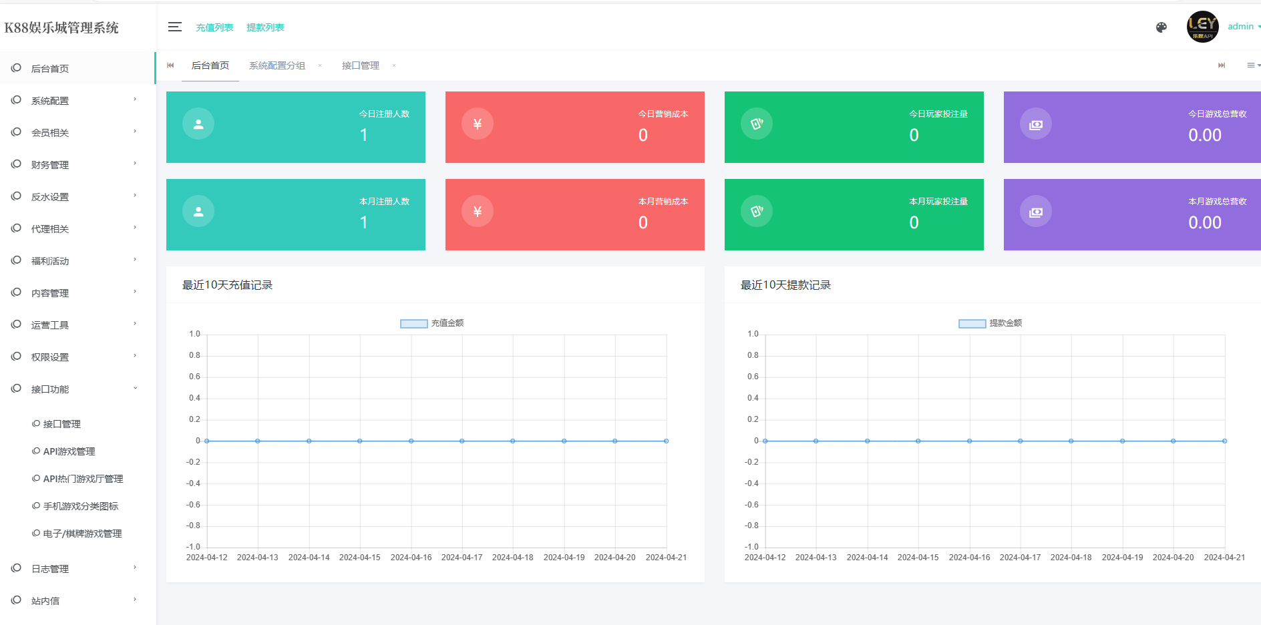Click the 今日注册人数 value 1
Screen dimensions: 1261x625
coord(364,135)
